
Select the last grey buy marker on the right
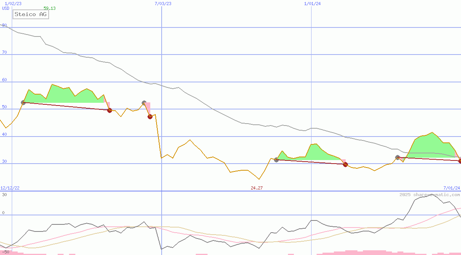point(397,157)
